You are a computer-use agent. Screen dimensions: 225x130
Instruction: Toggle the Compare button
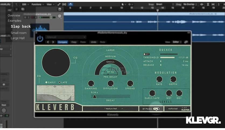[x=62, y=42]
